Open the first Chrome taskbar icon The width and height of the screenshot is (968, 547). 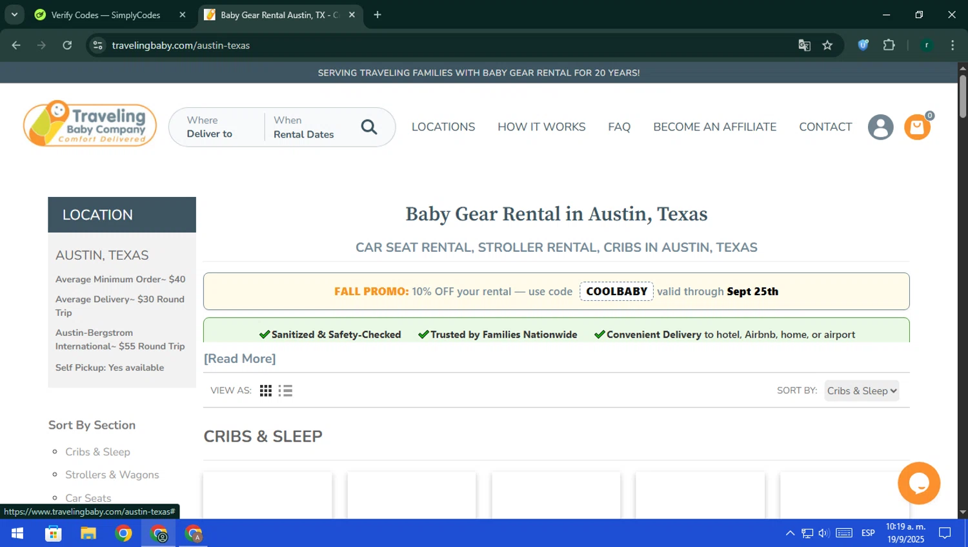[123, 533]
